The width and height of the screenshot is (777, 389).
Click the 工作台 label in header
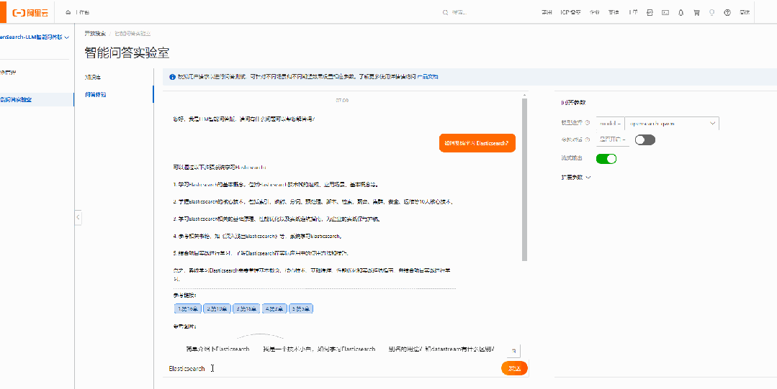coord(83,12)
